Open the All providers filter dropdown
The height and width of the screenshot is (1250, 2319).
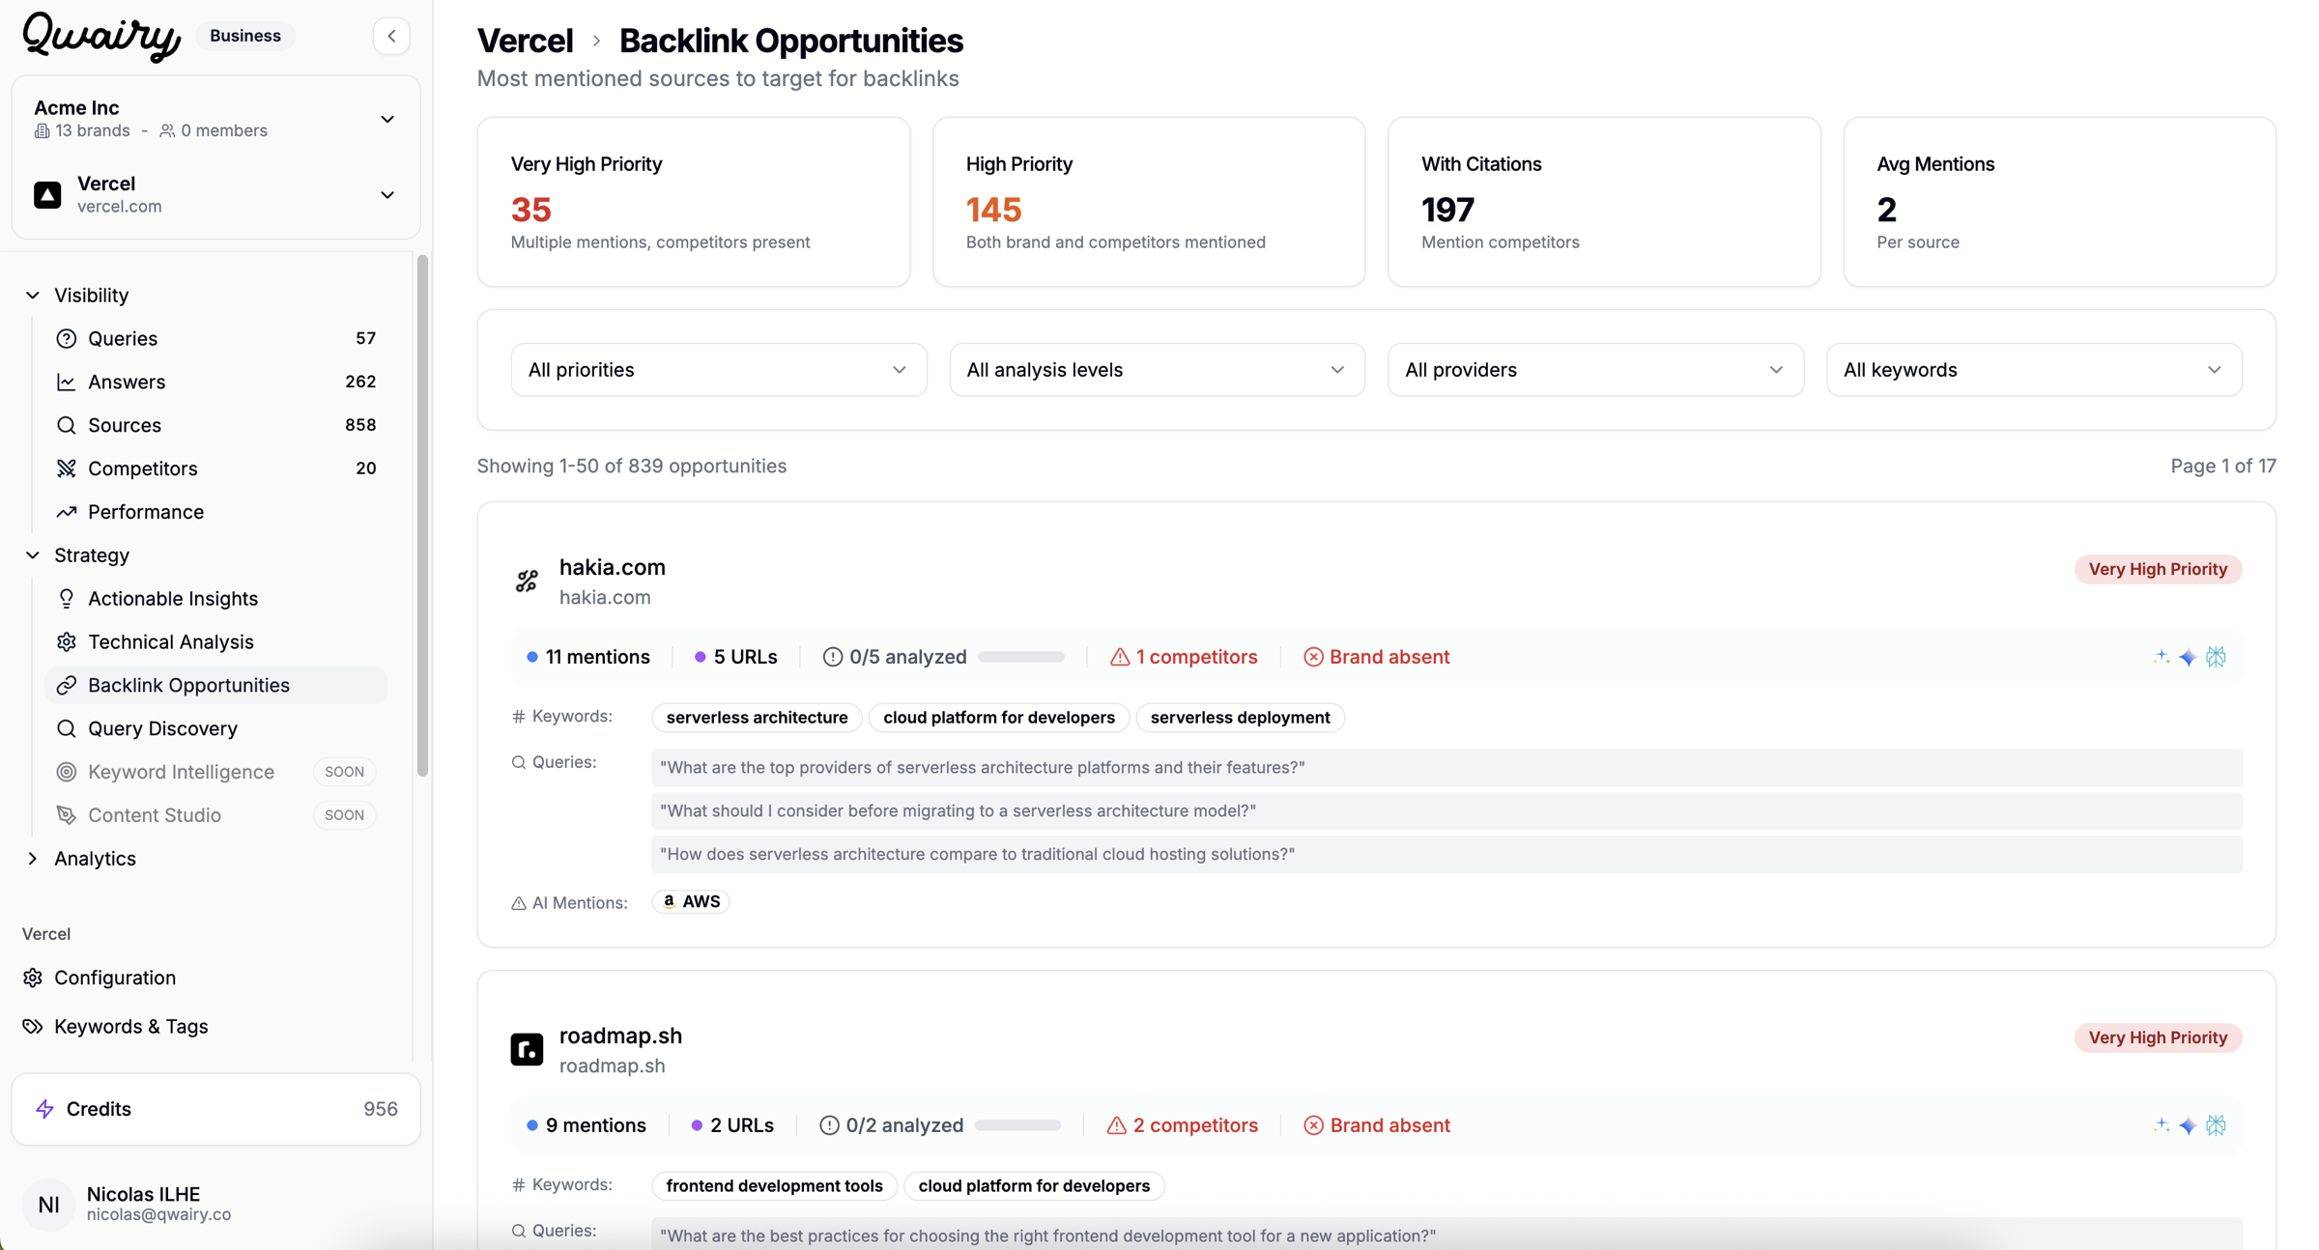click(1595, 370)
